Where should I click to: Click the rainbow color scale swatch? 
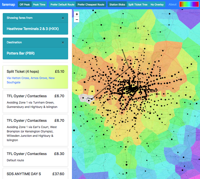pos(189,4)
